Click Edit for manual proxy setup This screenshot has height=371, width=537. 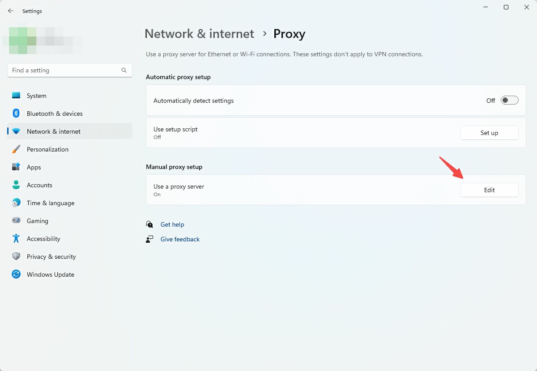(x=489, y=190)
